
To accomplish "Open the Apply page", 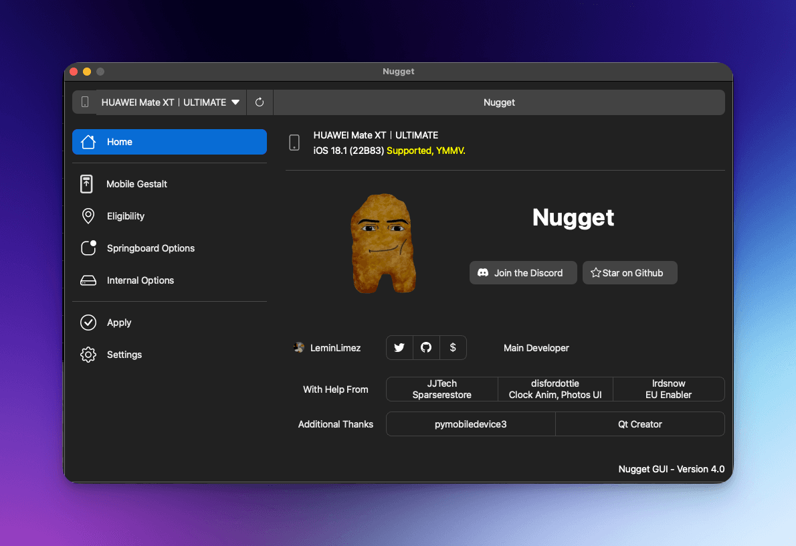I will tap(119, 323).
